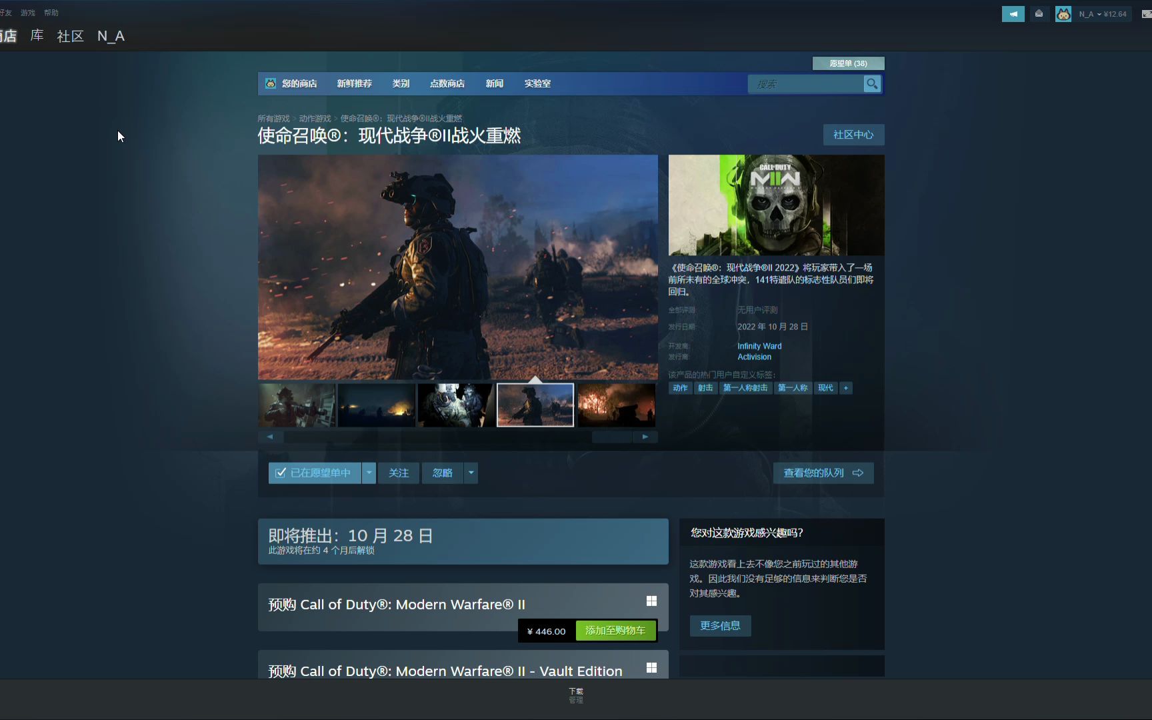
Task: Click the store cat icon beside 您的商店
Action: point(271,83)
